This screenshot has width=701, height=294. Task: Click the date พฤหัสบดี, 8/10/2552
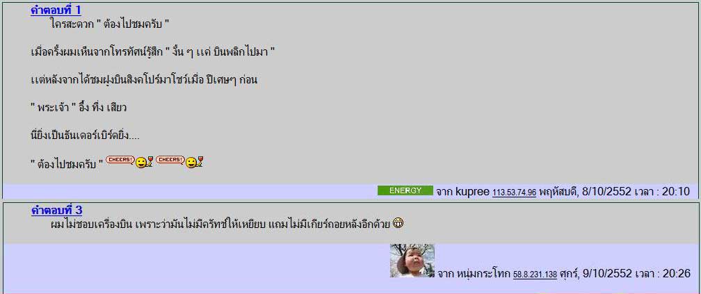[586, 192]
